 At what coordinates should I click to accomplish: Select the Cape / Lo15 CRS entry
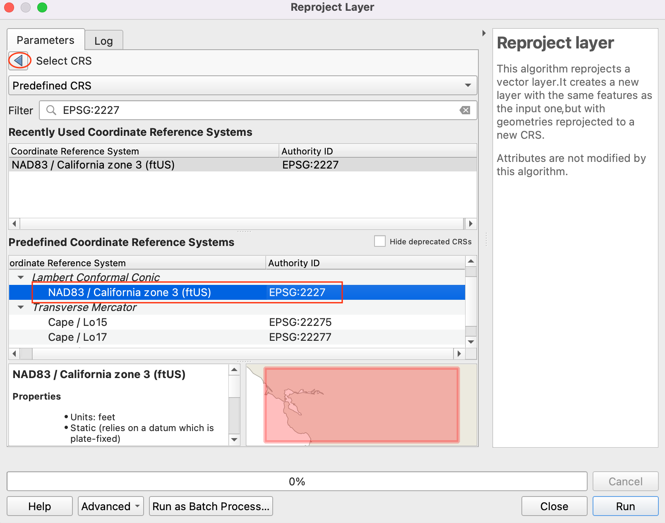tap(78, 322)
